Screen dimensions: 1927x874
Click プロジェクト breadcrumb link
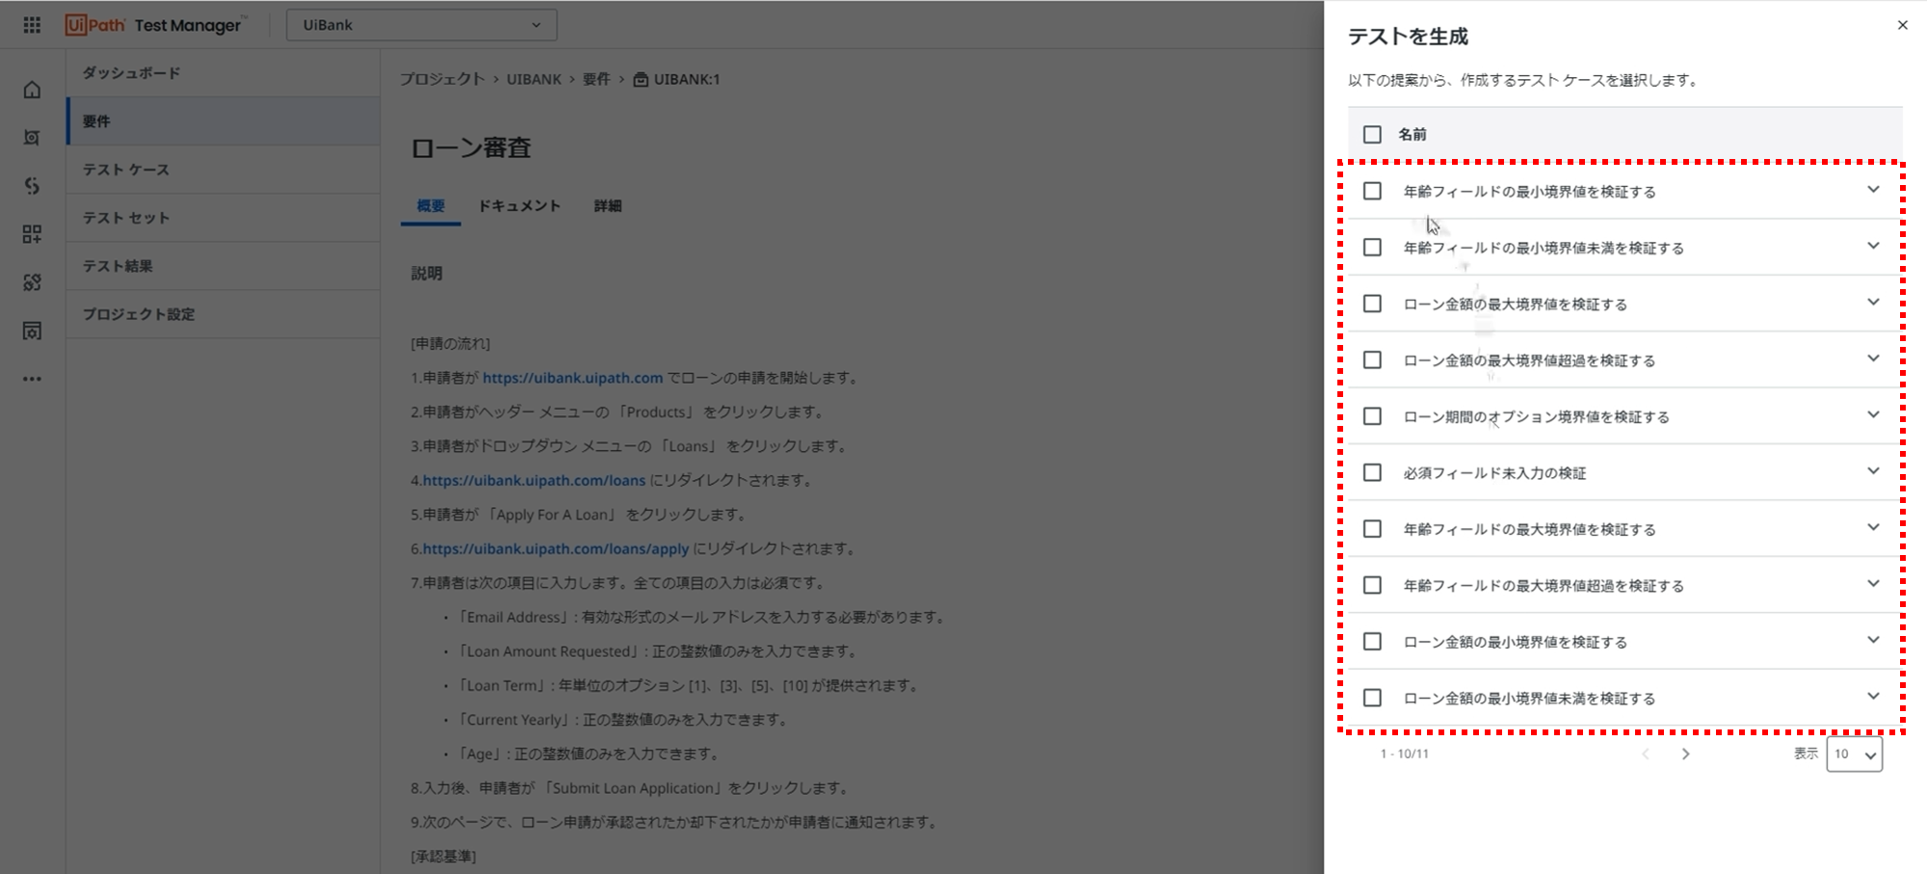coord(442,79)
